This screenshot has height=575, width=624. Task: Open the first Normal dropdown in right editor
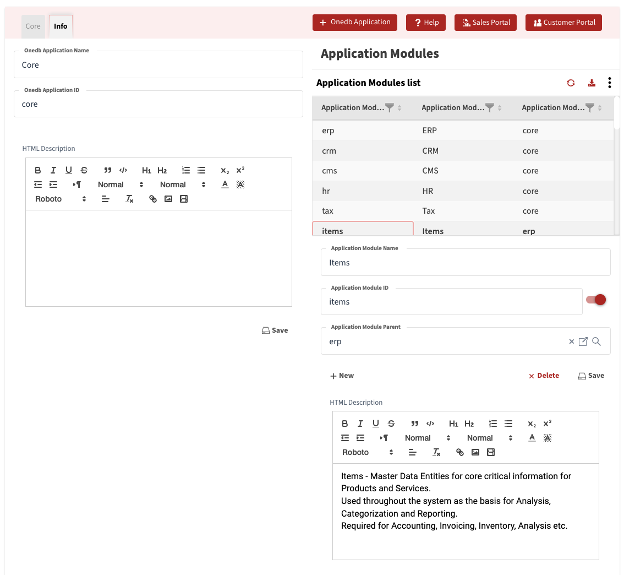point(428,438)
